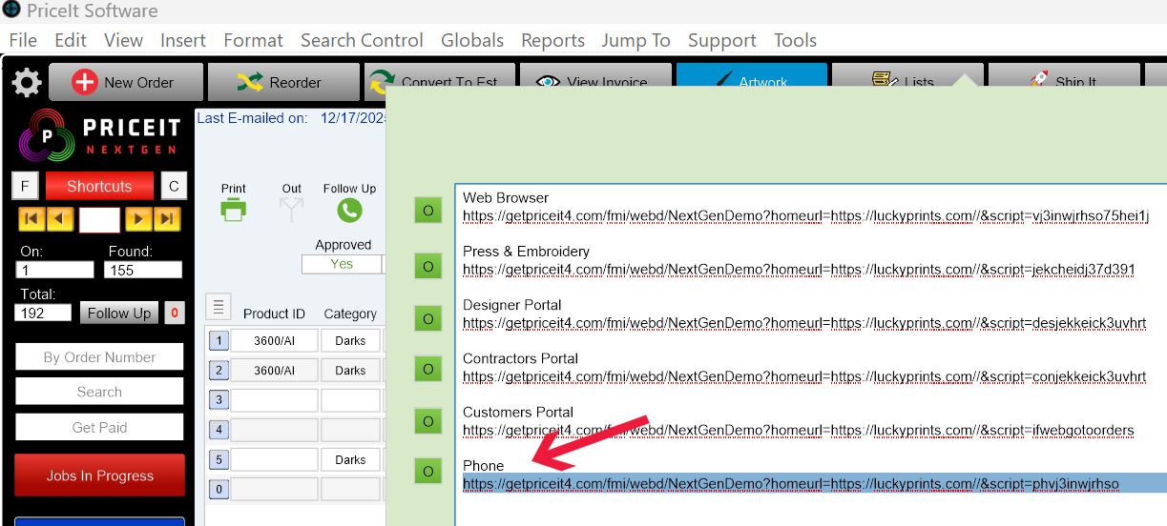
Task: Open the Jump To menu
Action: [x=636, y=40]
